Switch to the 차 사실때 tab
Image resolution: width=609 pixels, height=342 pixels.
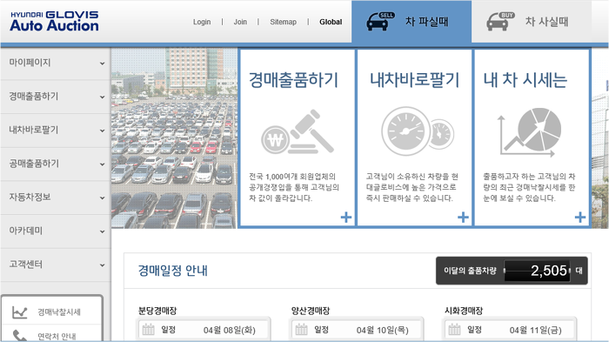532,22
